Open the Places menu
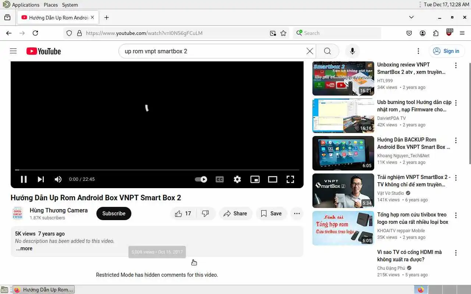The image size is (471, 294). coord(51,5)
